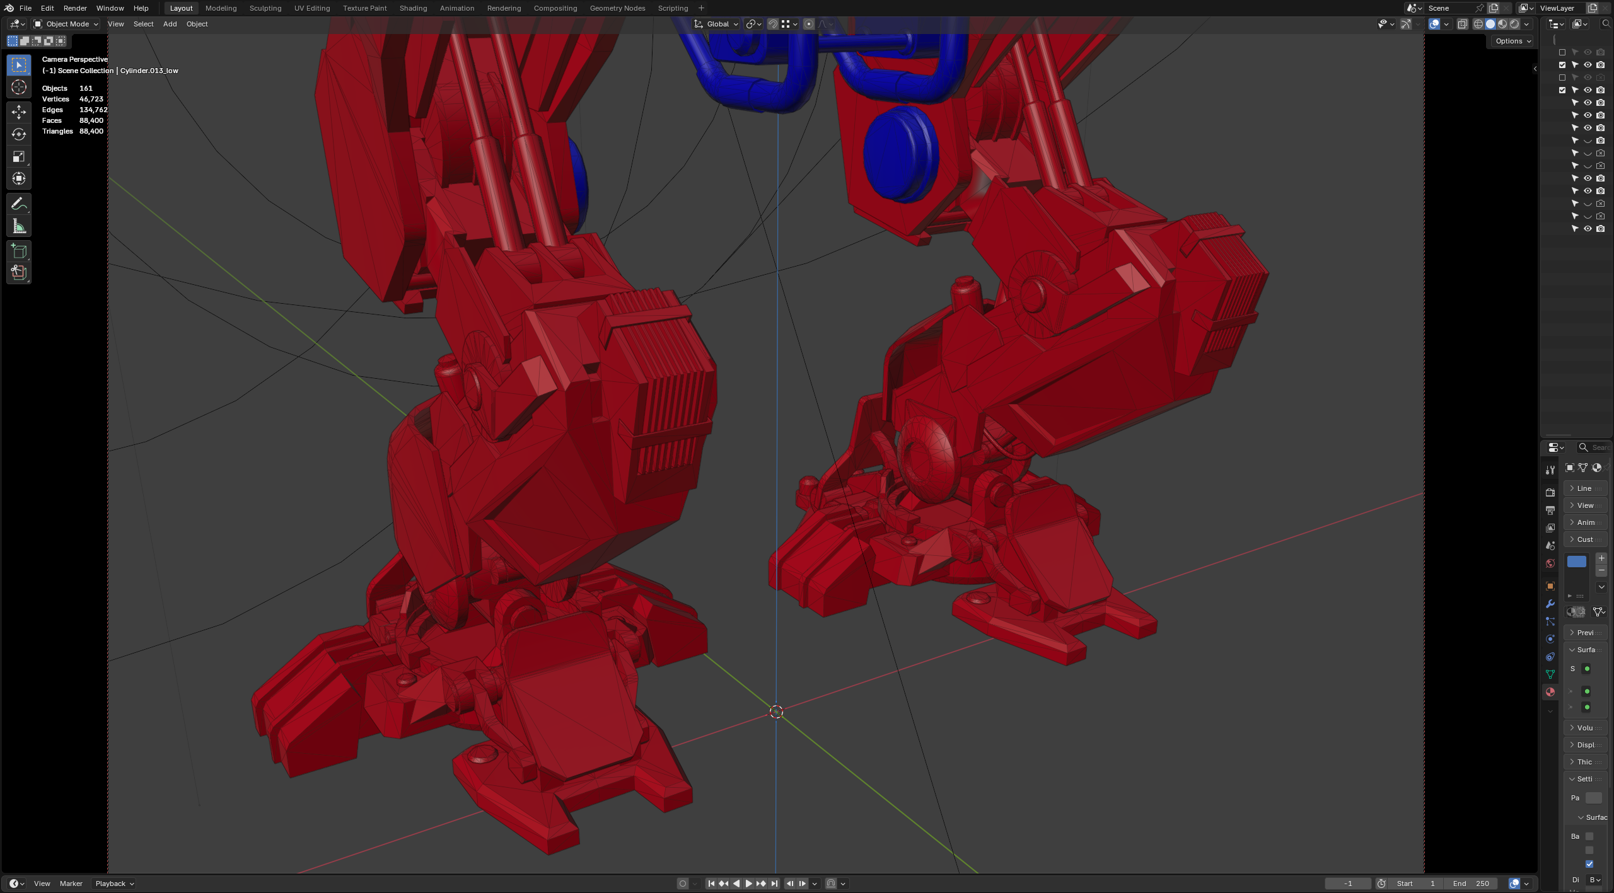Click the blue material slot swatch

[1576, 562]
